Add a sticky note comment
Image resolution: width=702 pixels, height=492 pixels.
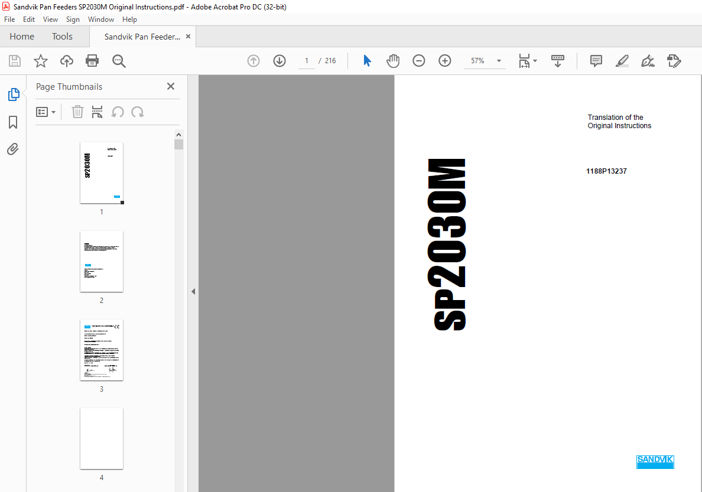pyautogui.click(x=596, y=61)
